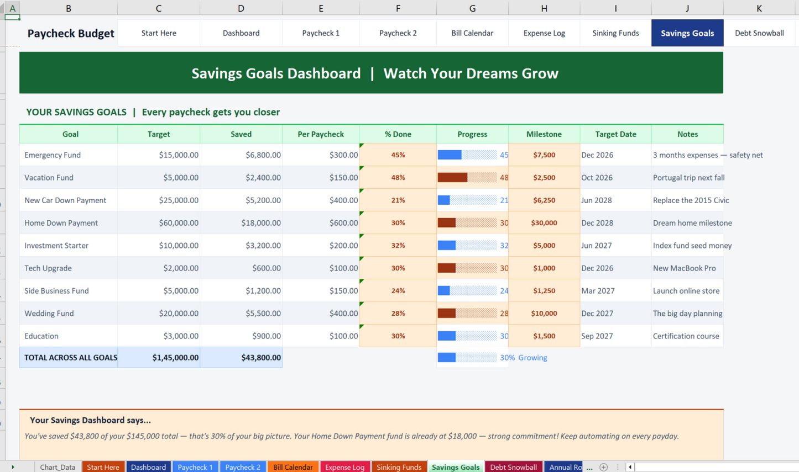Select the TOTAL ACROSS ALL GOALS cell
This screenshot has width=799, height=472.
click(x=69, y=358)
